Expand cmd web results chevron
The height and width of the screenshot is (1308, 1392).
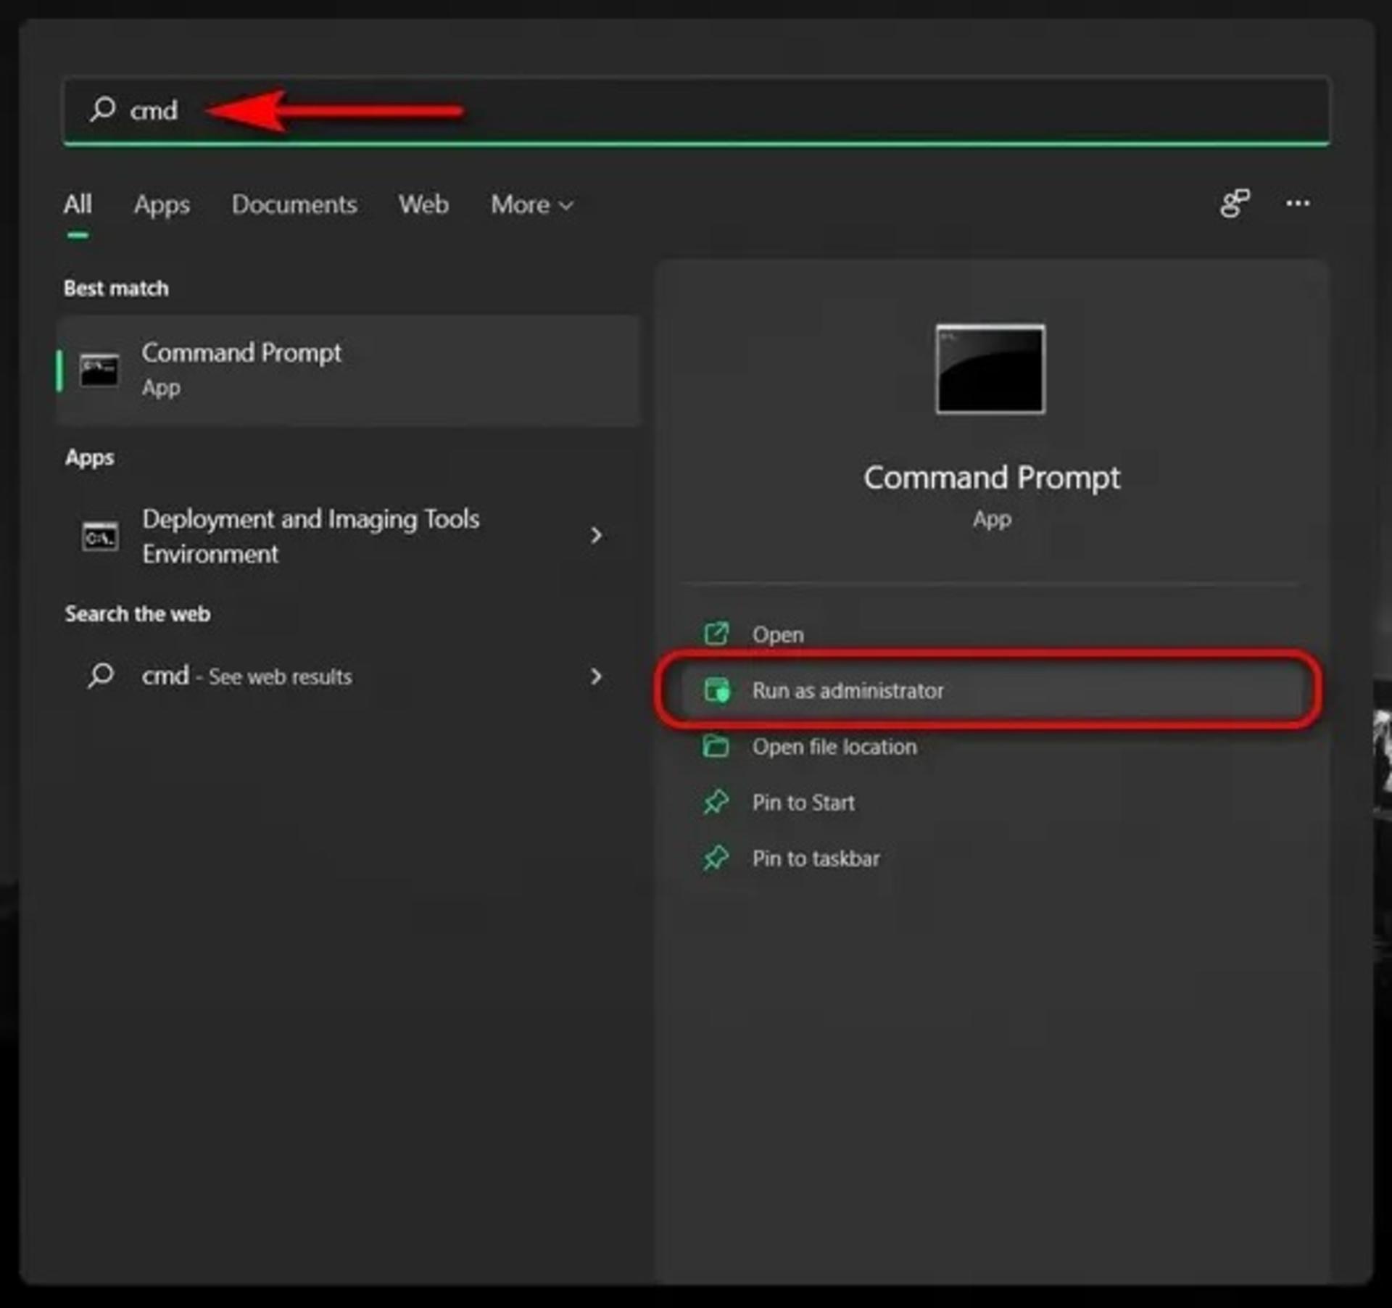596,676
